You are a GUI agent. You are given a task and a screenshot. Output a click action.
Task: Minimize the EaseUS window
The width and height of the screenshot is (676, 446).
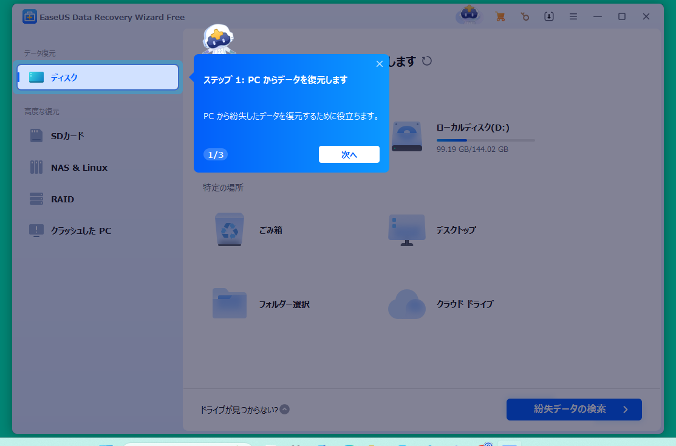pyautogui.click(x=598, y=17)
